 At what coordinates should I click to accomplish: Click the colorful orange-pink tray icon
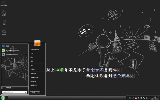pos(136,98)
